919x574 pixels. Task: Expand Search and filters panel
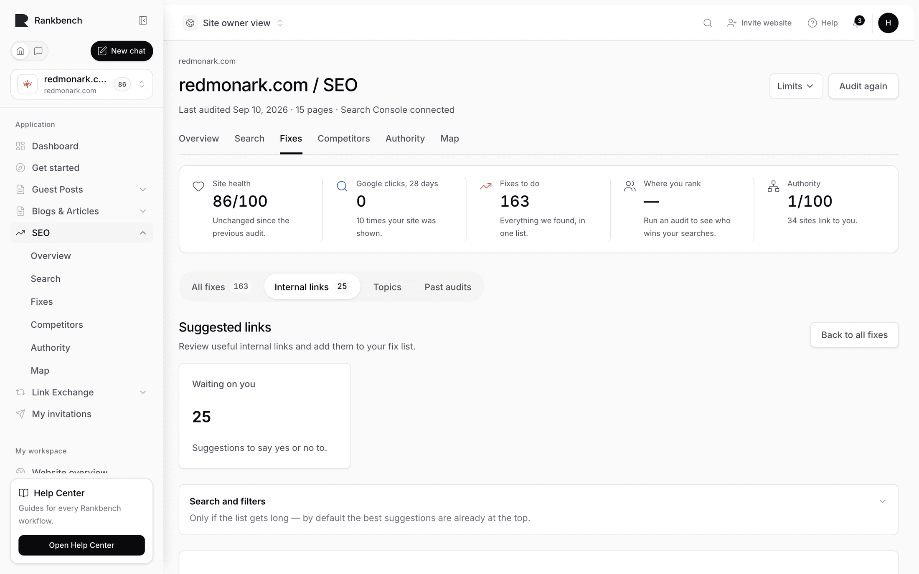click(538, 509)
